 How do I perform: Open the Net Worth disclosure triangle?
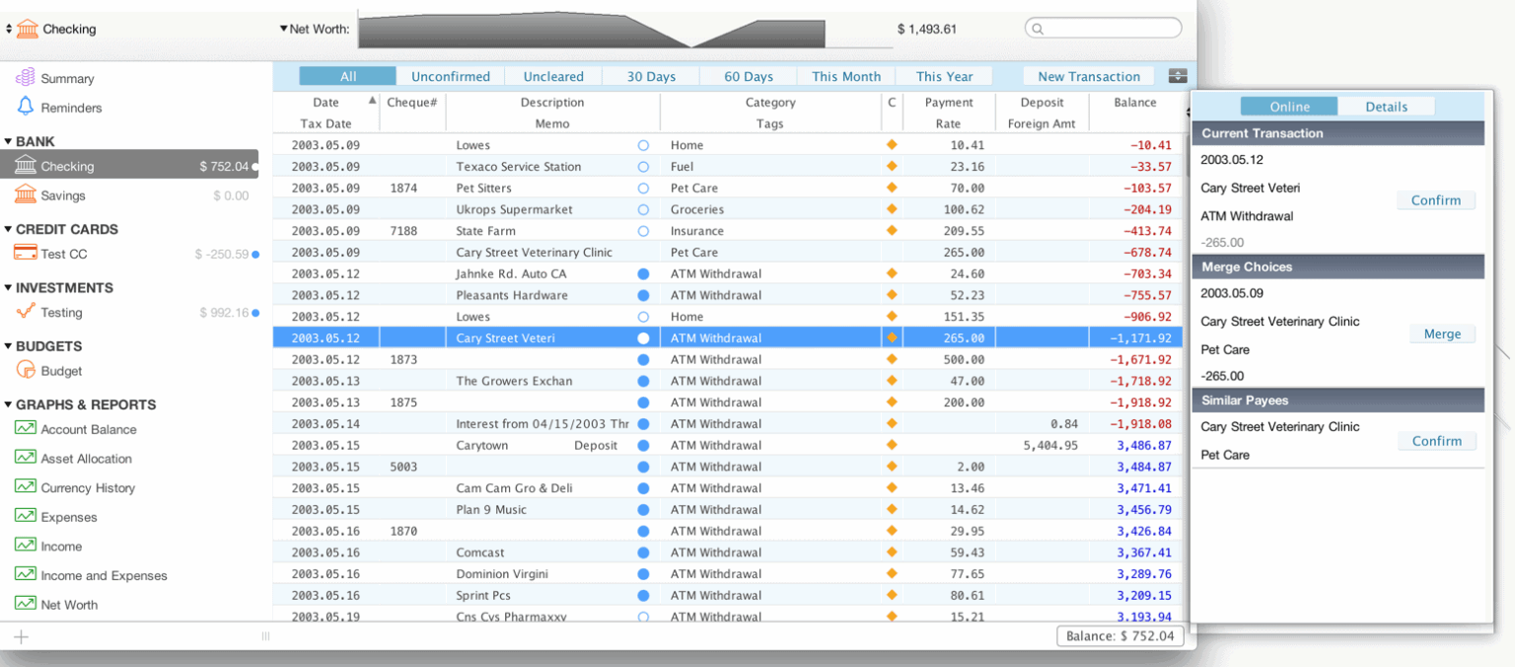click(x=285, y=29)
